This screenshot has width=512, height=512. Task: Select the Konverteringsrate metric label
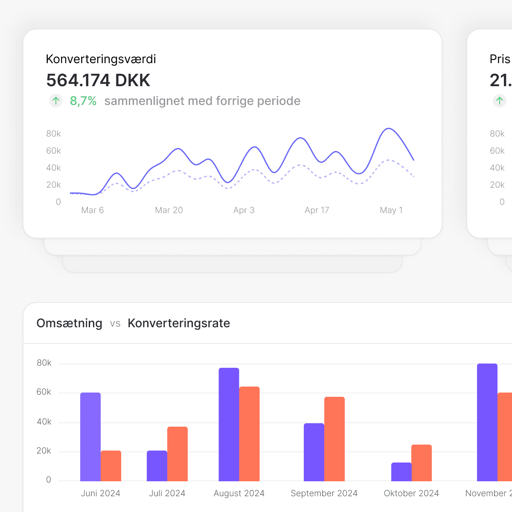[x=179, y=323]
